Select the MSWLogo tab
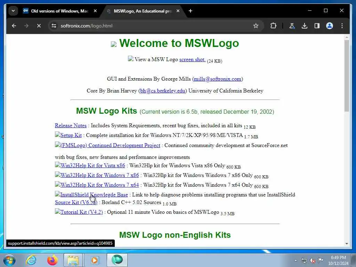This screenshot has height=267, width=356. coord(143,11)
